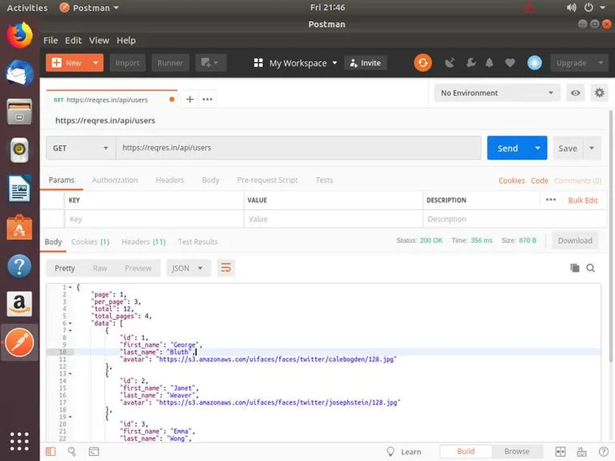Click environment quick look eye icon

pyautogui.click(x=576, y=93)
